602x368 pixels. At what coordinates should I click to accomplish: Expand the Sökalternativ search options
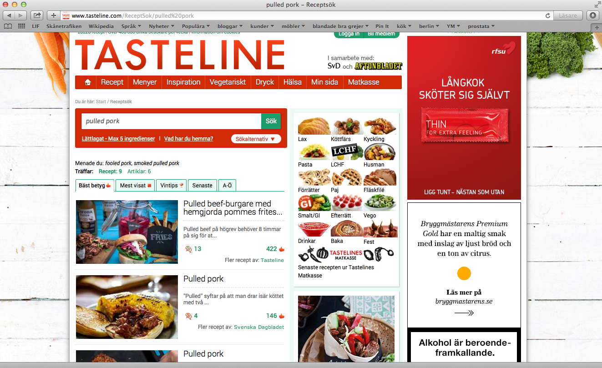[256, 139]
